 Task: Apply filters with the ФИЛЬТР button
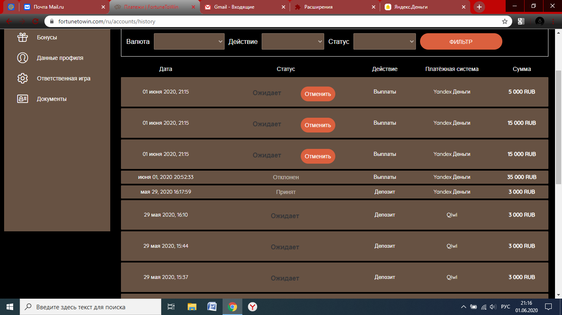(461, 41)
